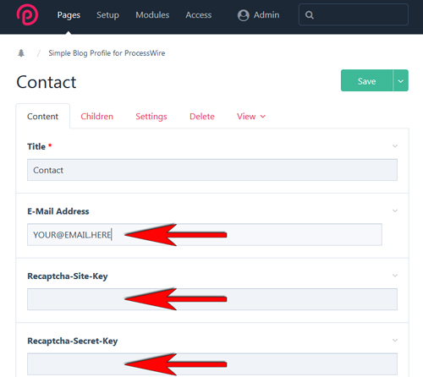
Task: Click the tree home breadcrumb icon
Action: click(x=21, y=53)
